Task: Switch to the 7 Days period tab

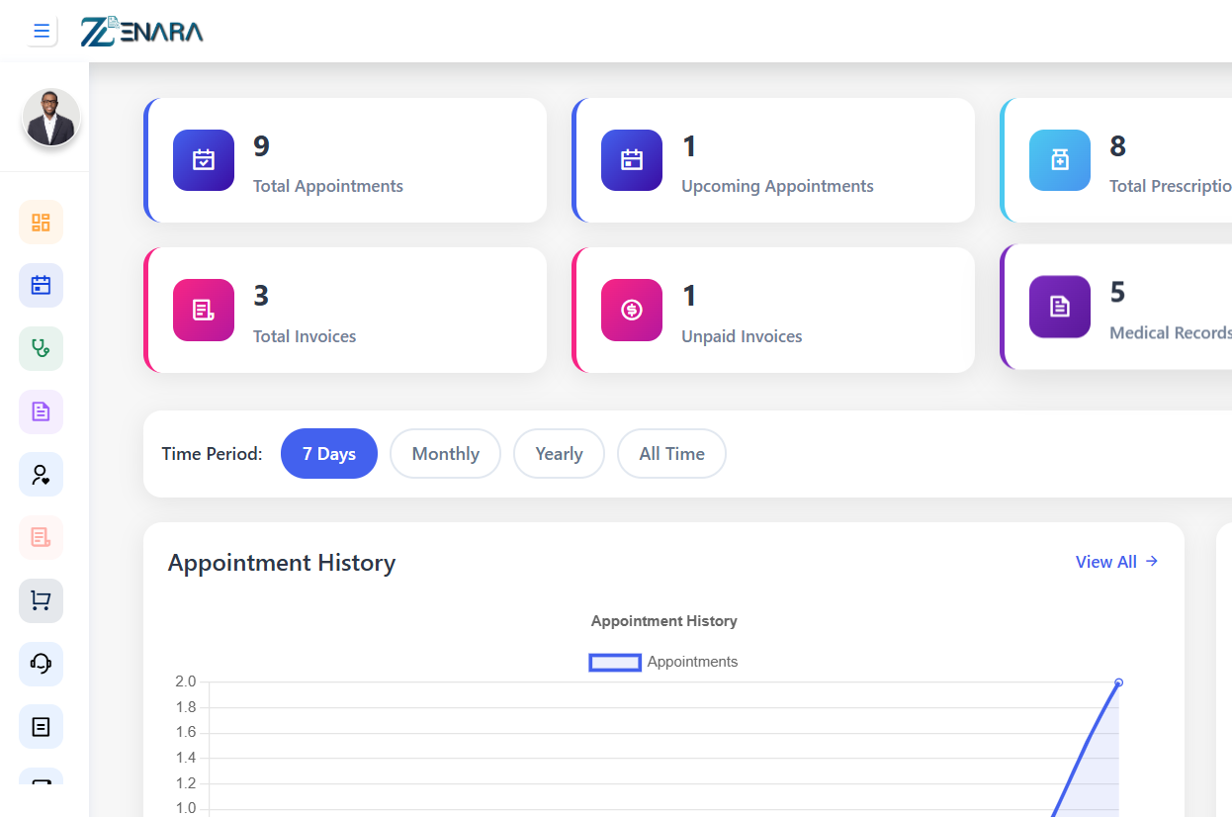Action: point(329,453)
